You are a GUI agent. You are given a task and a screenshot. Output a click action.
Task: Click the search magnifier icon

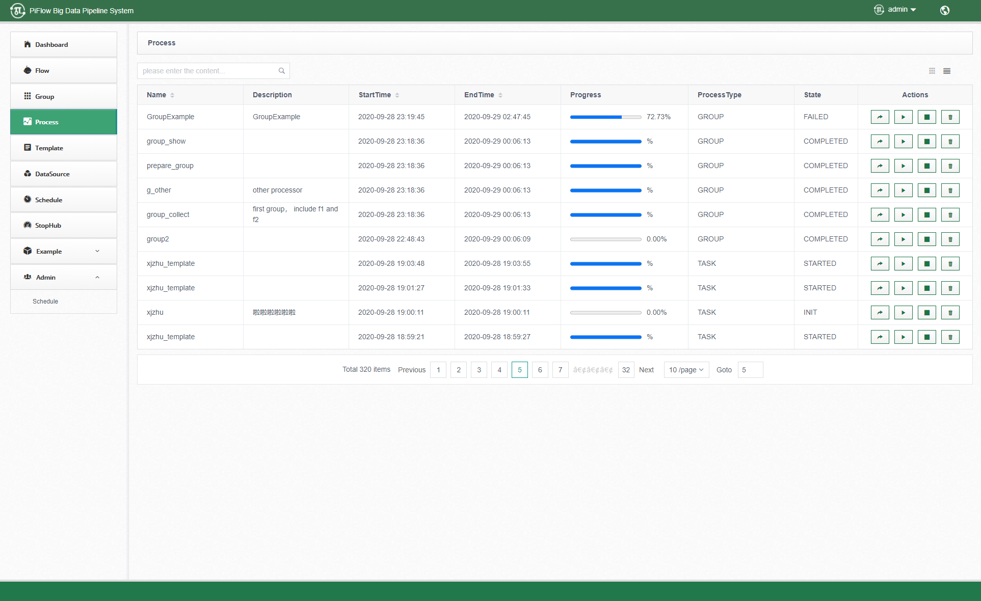pos(281,71)
